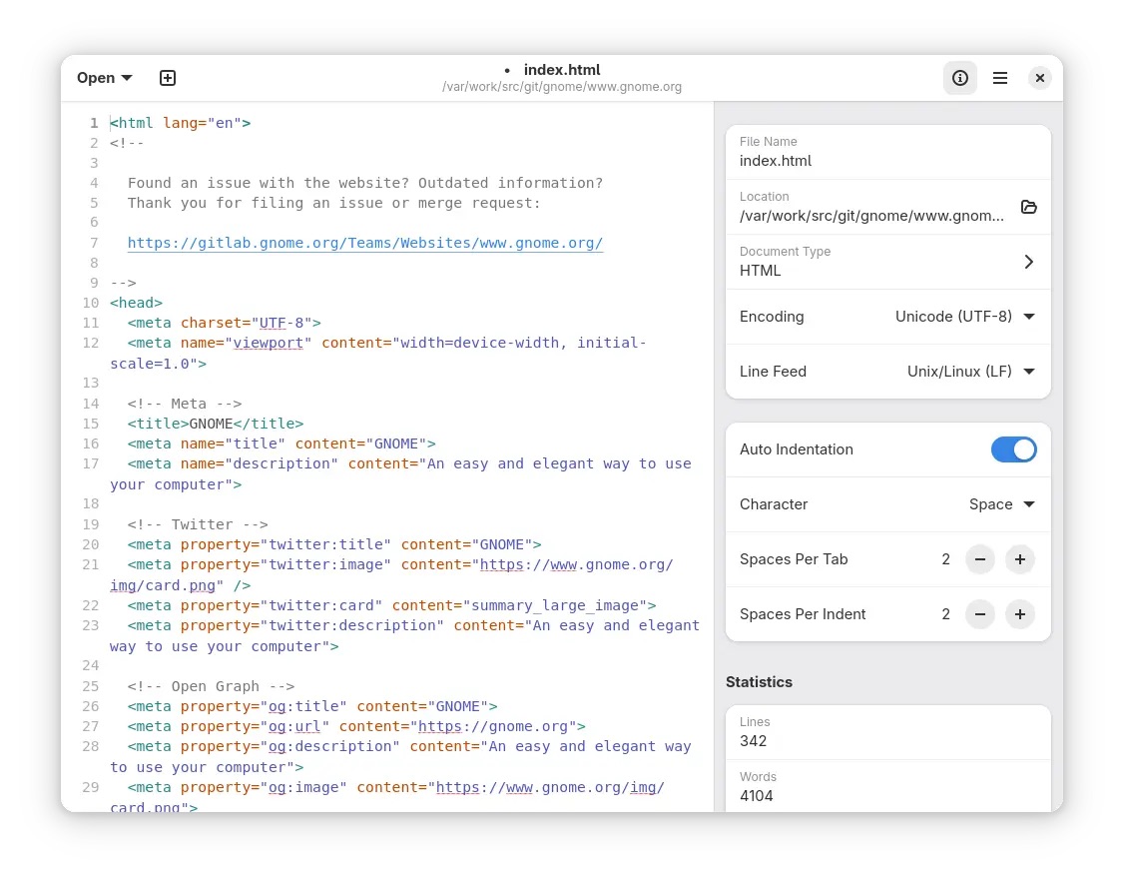
Task: Open the Open file menu
Action: (x=103, y=78)
